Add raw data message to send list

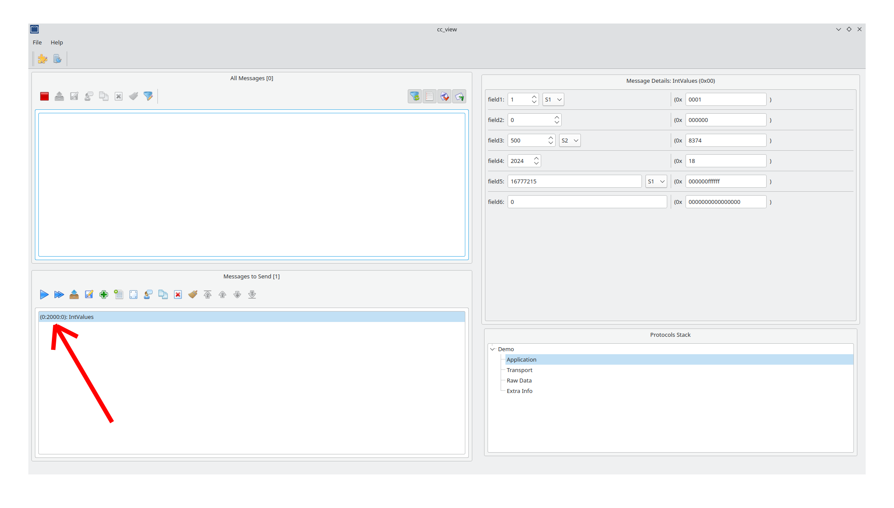pyautogui.click(x=119, y=295)
